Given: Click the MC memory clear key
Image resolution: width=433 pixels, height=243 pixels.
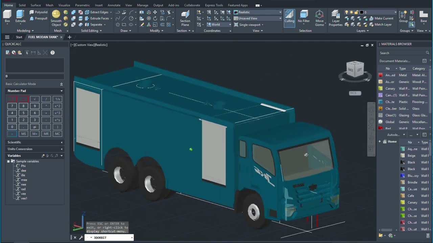Looking at the screenshot, I should pos(58,134).
